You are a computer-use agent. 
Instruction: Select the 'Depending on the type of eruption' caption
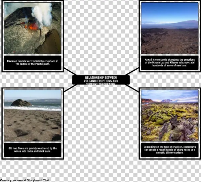coord(170,150)
